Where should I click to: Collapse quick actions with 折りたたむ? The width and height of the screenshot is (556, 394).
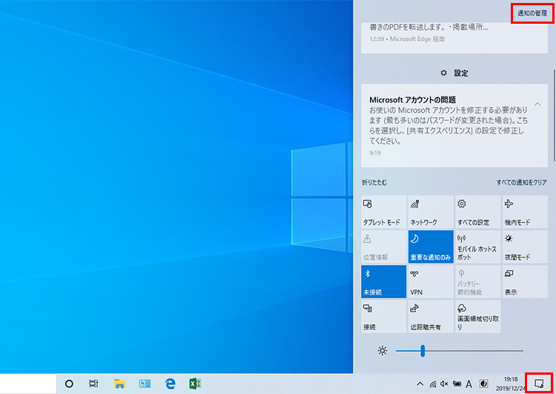(374, 183)
